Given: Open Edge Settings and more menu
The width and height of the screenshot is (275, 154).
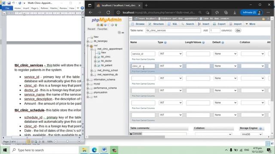Looking at the screenshot, I should click(x=268, y=12).
